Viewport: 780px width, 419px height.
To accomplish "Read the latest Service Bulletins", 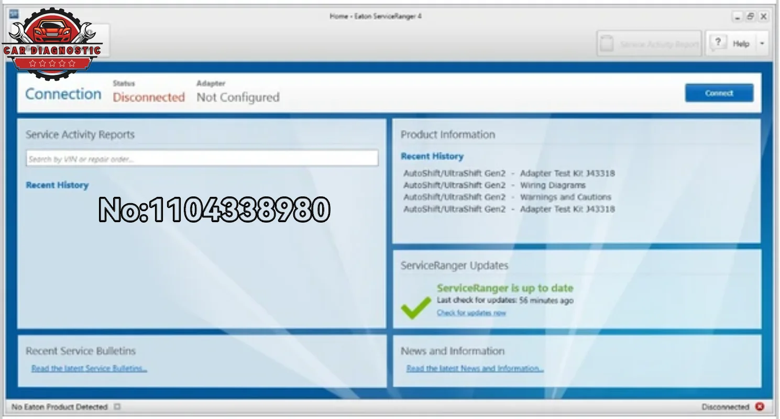I will pos(89,368).
